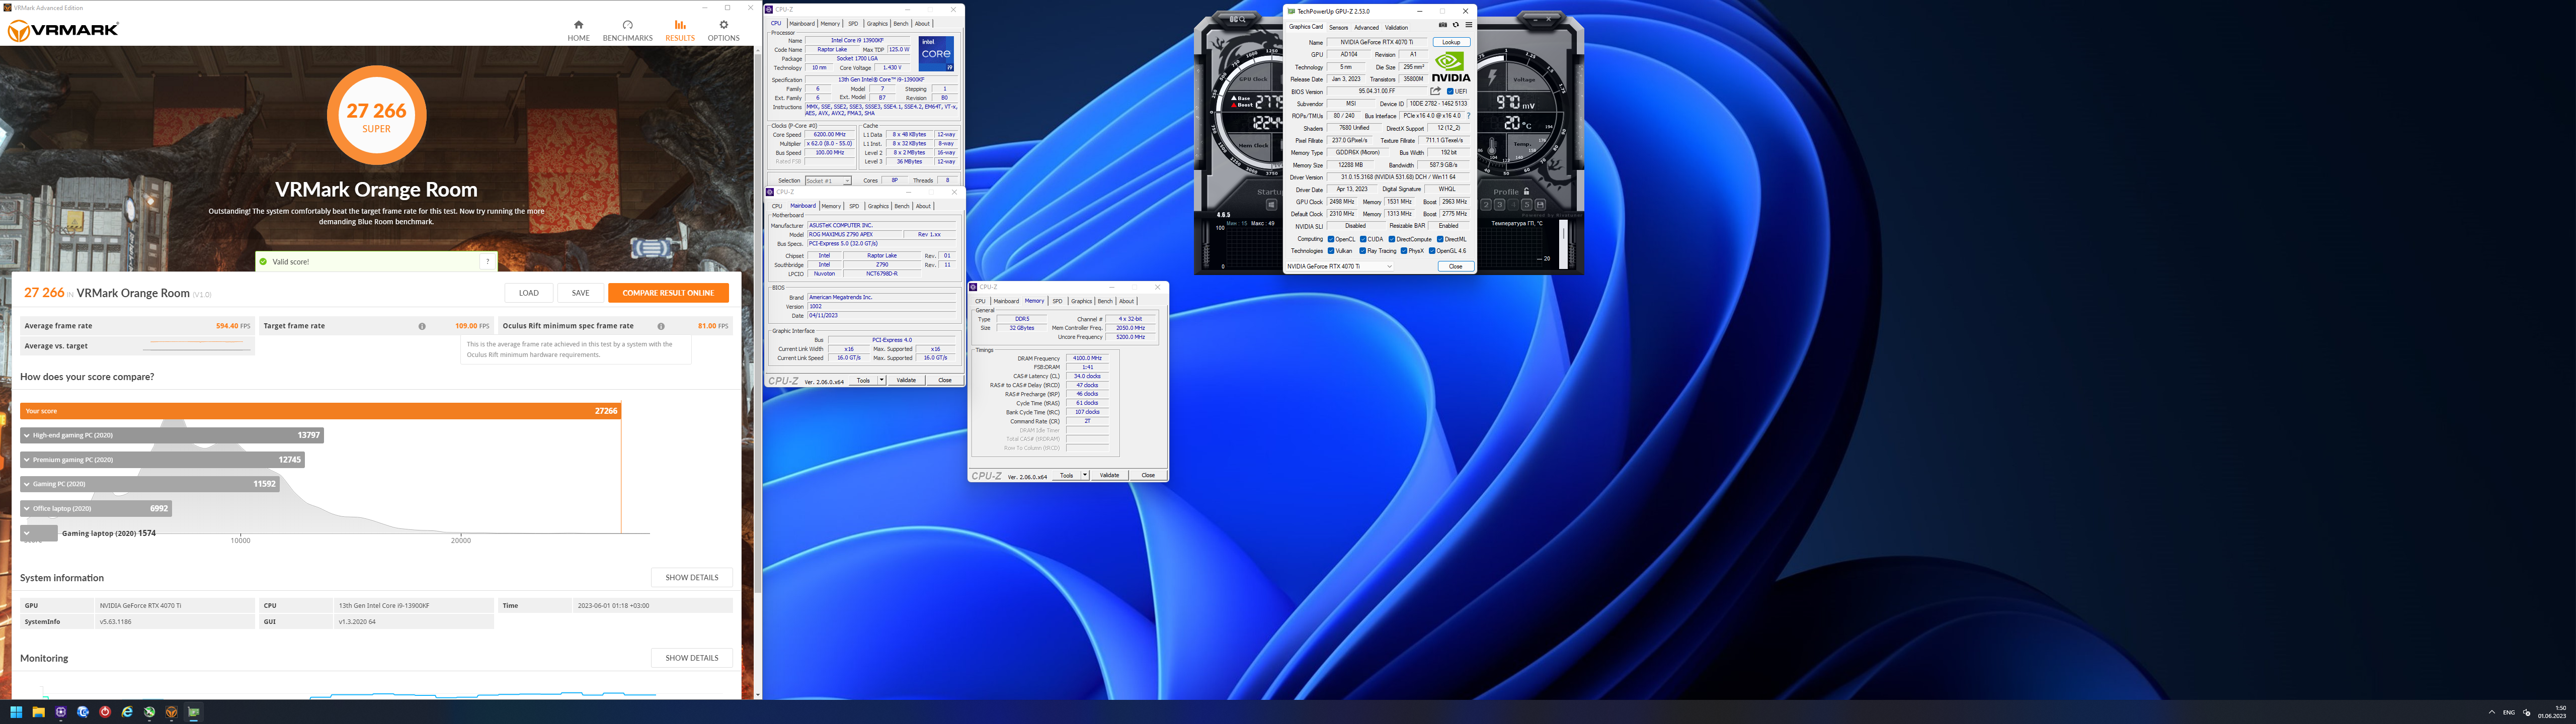Switch to Sensors tab in GPU-Z

tap(1338, 27)
